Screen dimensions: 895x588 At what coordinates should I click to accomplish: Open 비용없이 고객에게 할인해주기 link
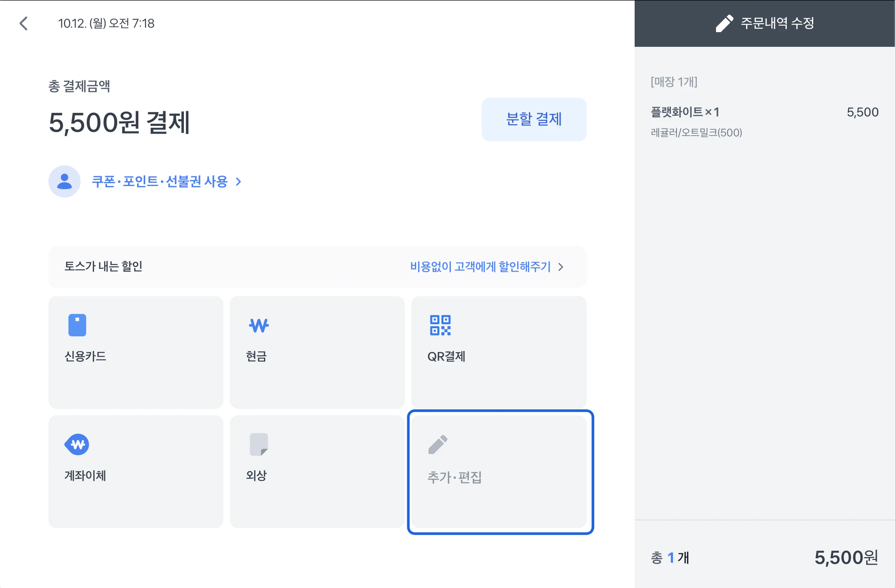coord(480,267)
